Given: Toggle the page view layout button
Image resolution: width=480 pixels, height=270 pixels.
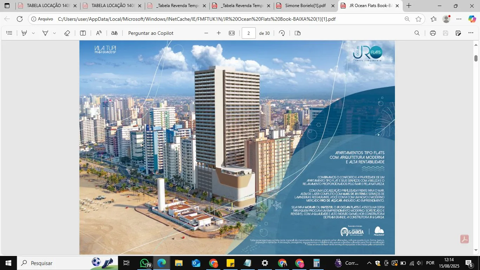Looking at the screenshot, I should coord(298,33).
